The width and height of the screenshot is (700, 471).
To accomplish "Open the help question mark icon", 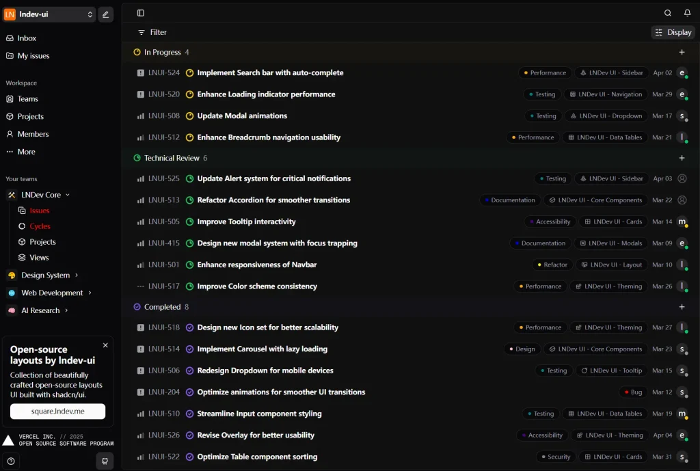I will [x=11, y=461].
